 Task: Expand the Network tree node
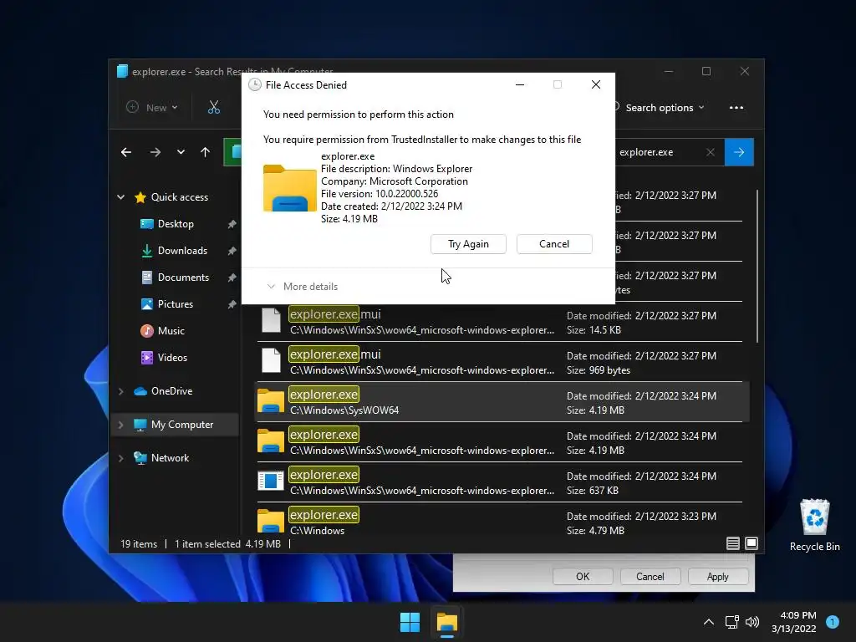click(x=120, y=458)
